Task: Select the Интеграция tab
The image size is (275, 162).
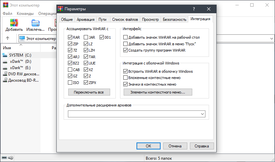Action: click(200, 19)
